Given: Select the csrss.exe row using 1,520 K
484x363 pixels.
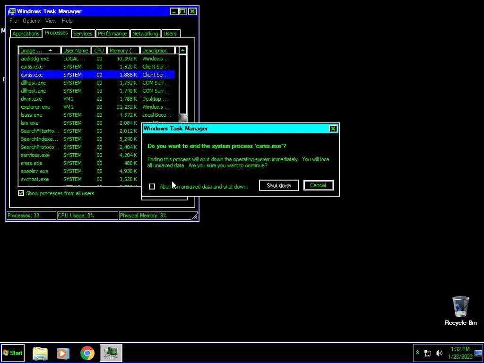Looking at the screenshot, I should click(x=97, y=67).
